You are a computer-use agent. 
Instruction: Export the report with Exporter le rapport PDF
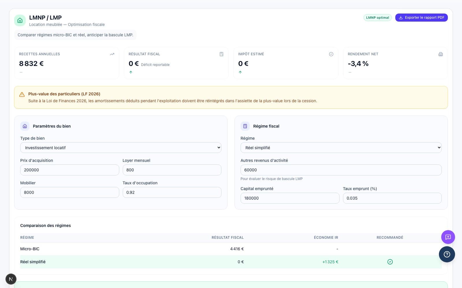click(x=421, y=18)
